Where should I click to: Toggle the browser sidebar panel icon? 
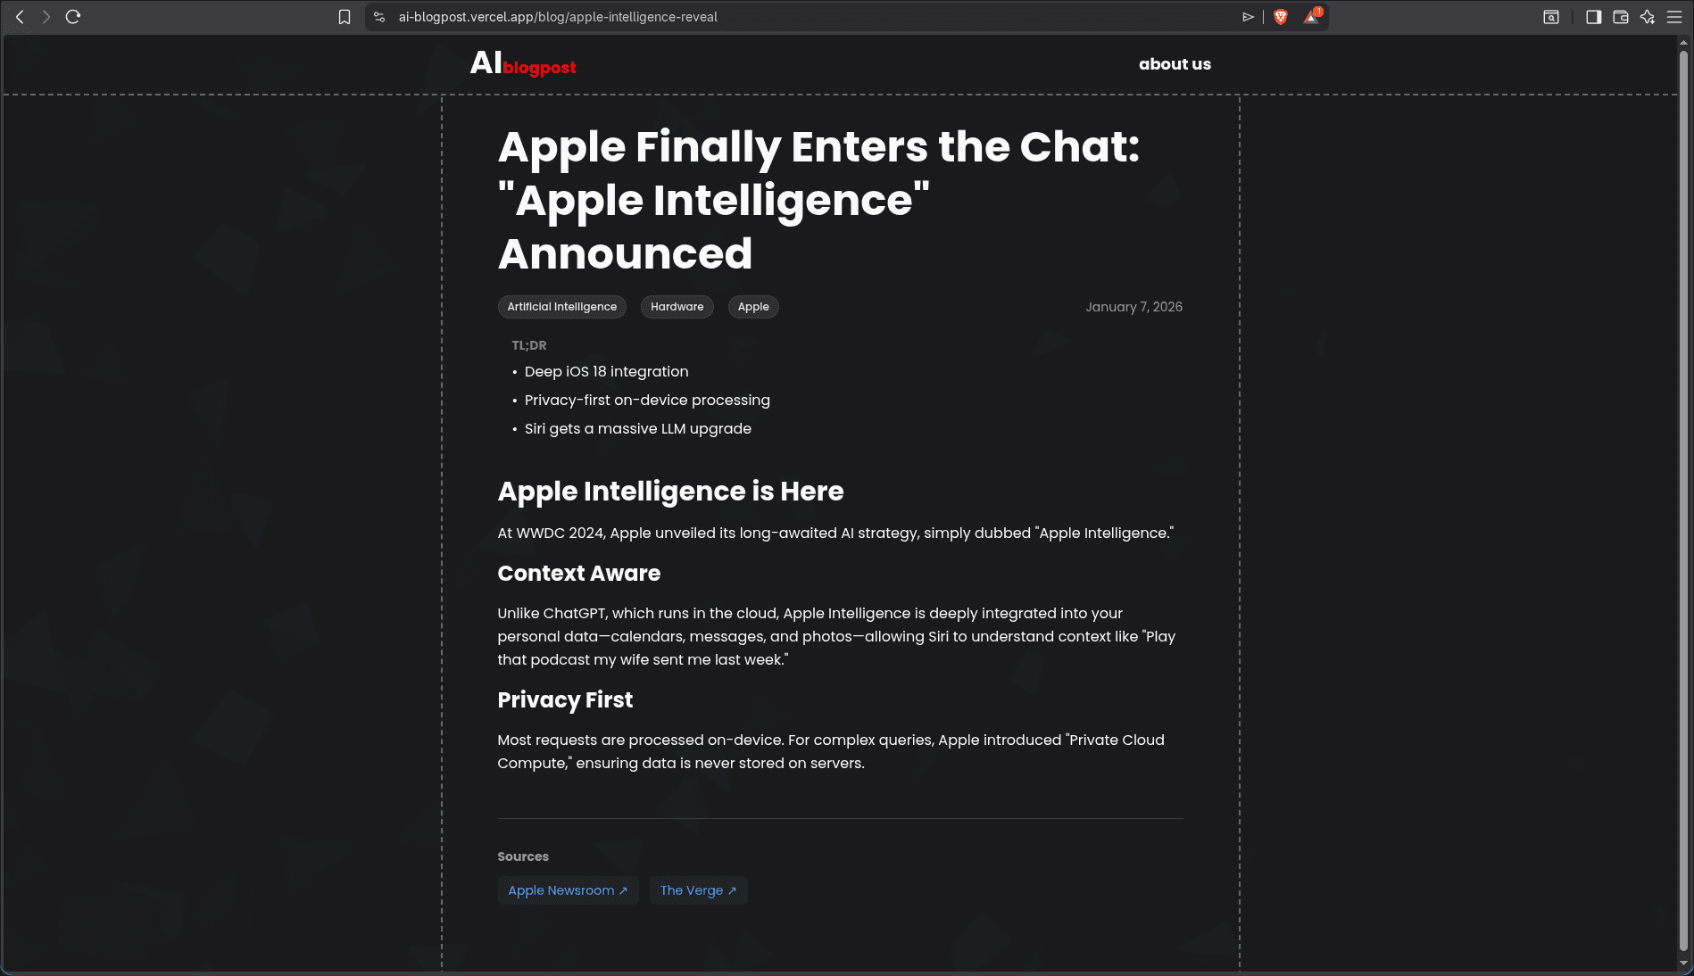1593,17
